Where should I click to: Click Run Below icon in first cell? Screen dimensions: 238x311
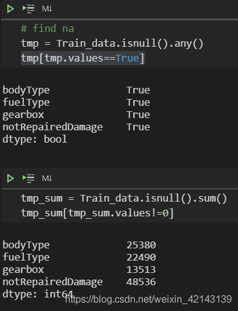28,9
